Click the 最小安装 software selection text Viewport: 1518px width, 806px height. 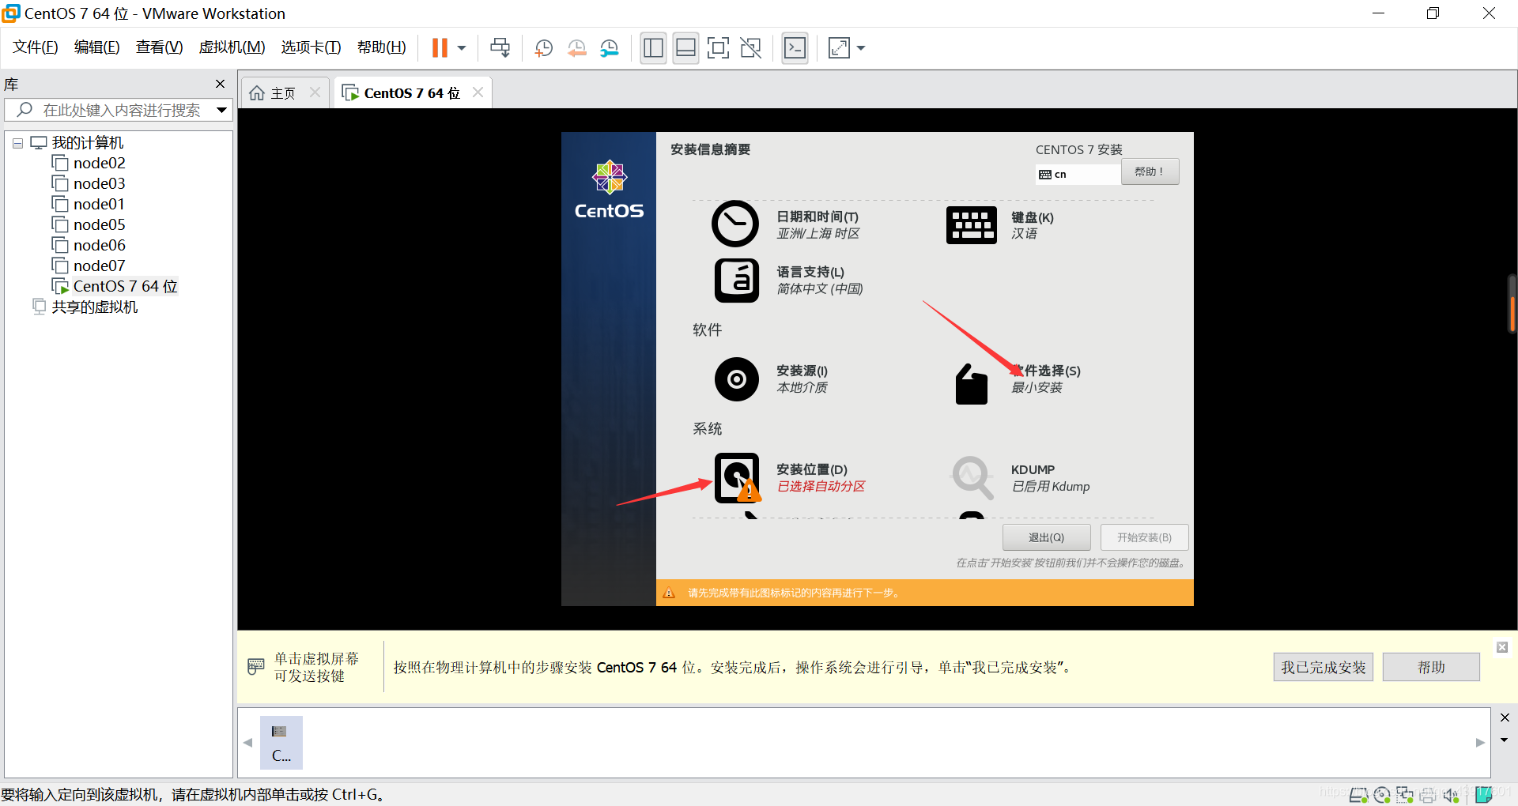(x=1037, y=388)
